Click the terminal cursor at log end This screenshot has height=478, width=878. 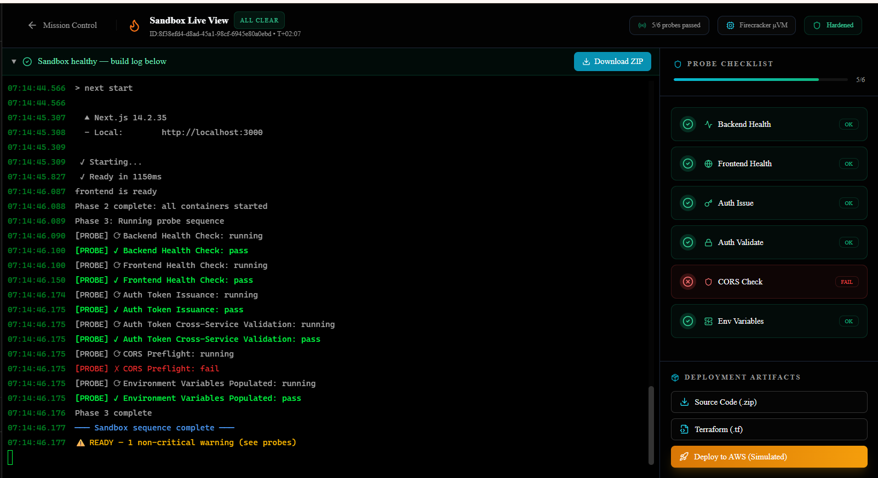[10, 457]
